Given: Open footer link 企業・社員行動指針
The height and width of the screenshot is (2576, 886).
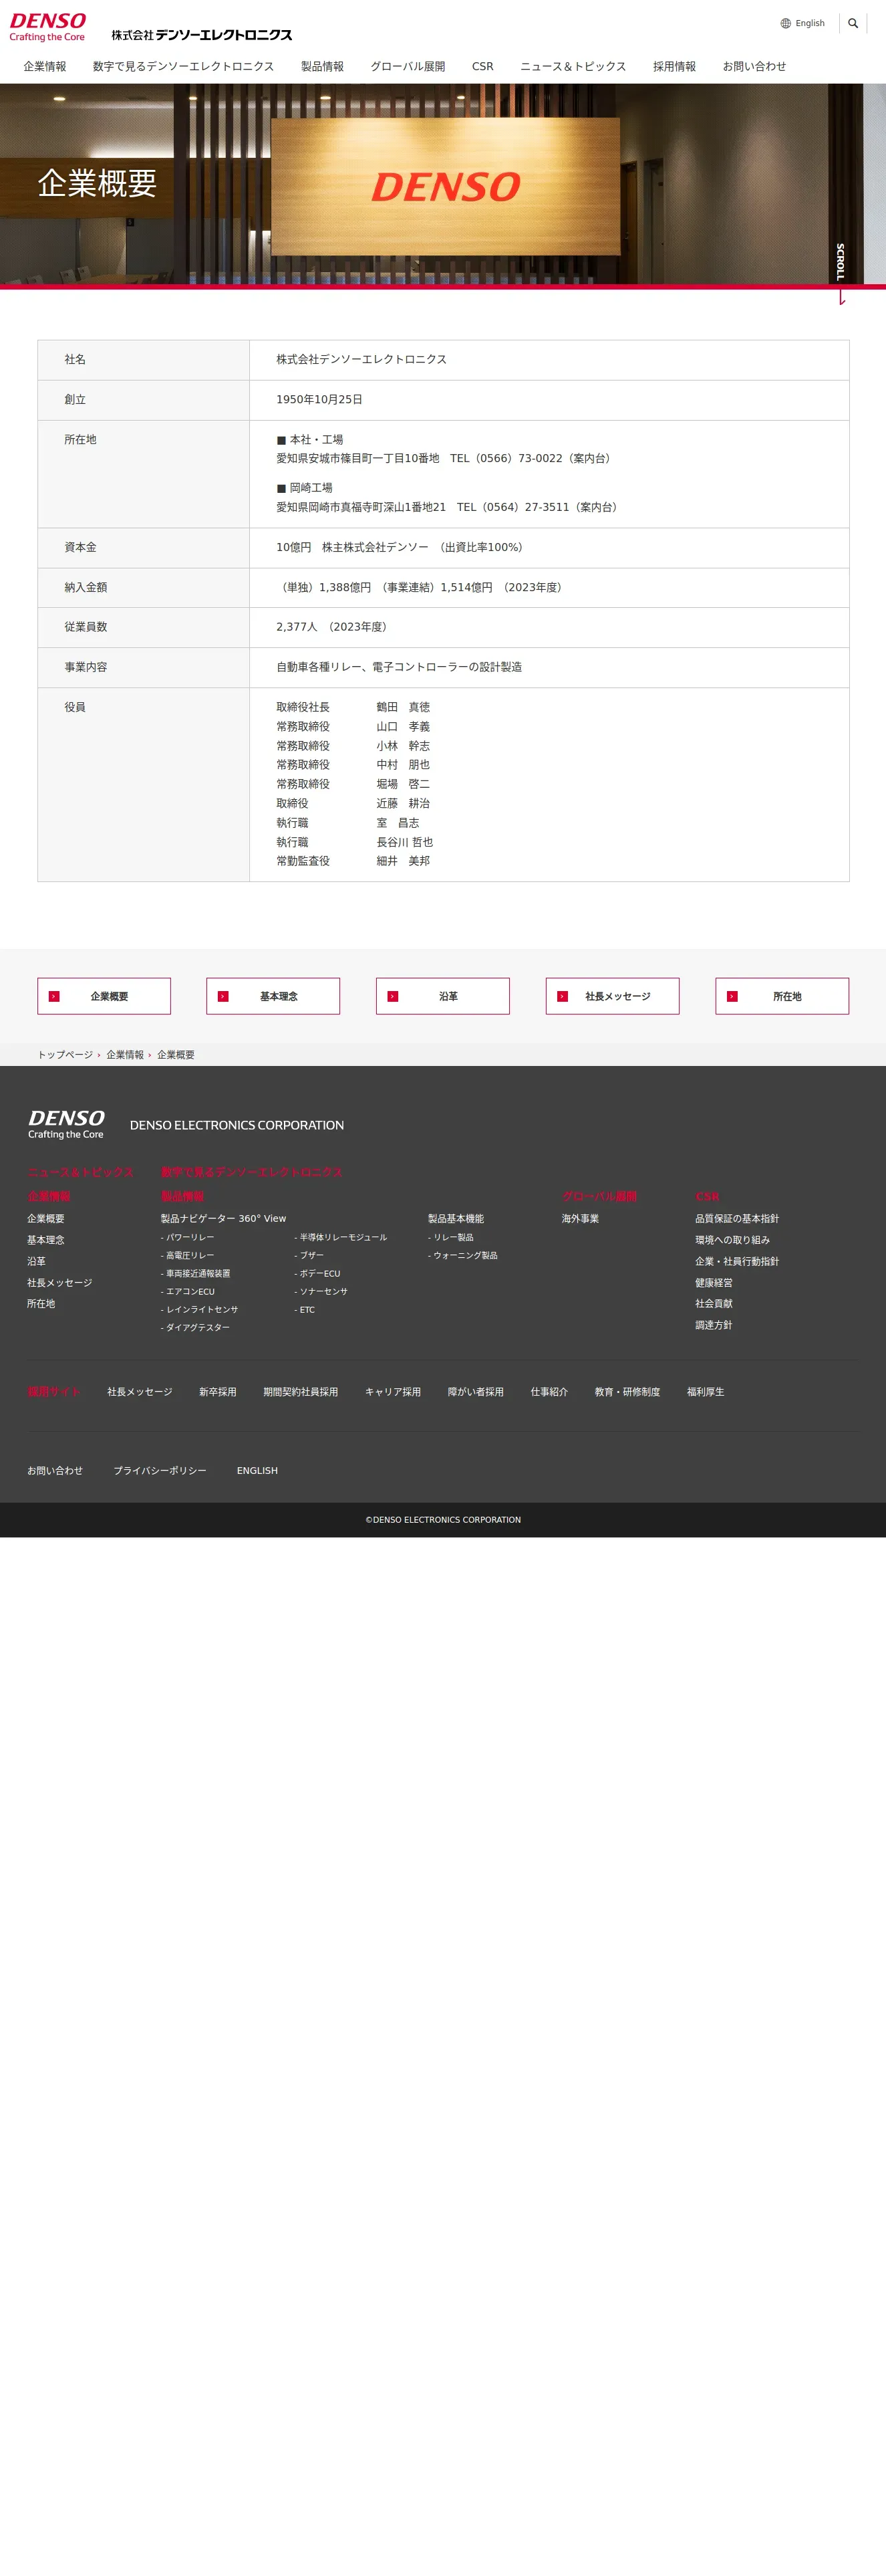Looking at the screenshot, I should coord(737,1261).
